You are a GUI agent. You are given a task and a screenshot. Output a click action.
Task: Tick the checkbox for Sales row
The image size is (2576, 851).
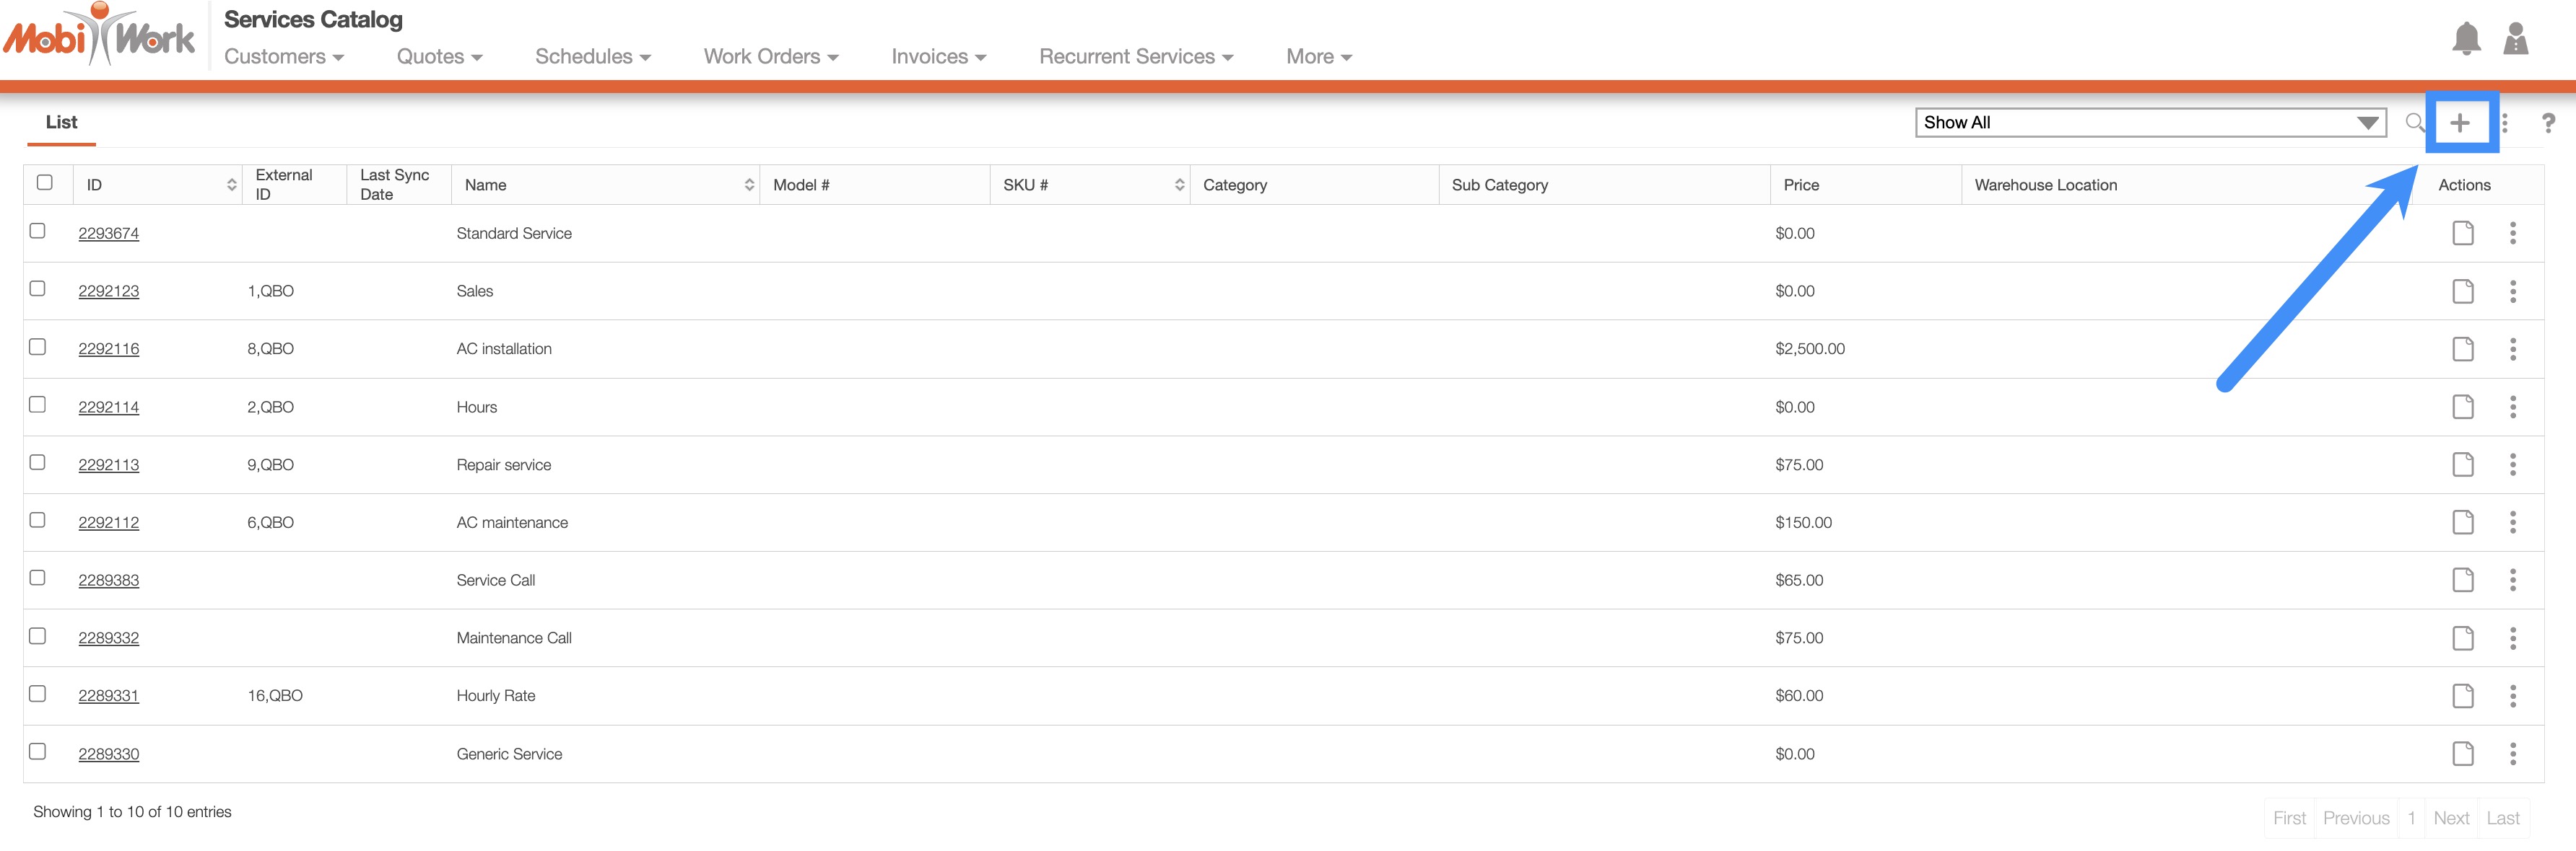coord(38,288)
